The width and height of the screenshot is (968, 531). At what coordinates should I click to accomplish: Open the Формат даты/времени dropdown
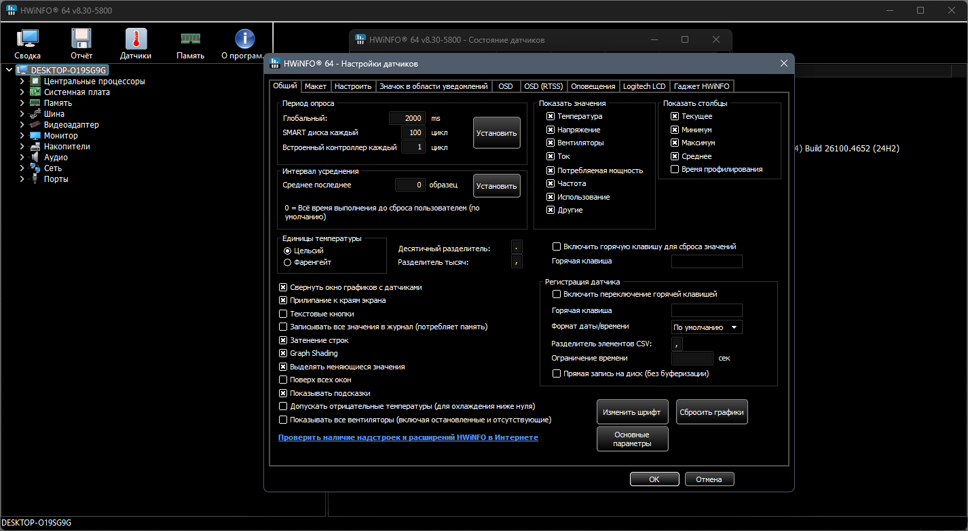707,327
